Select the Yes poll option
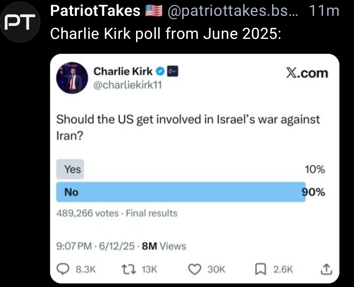The width and height of the screenshot is (354, 287). [x=72, y=169]
